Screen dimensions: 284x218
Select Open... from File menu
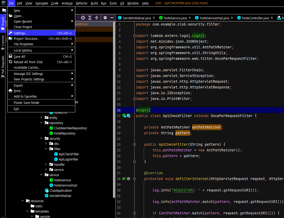[x=41, y=16]
